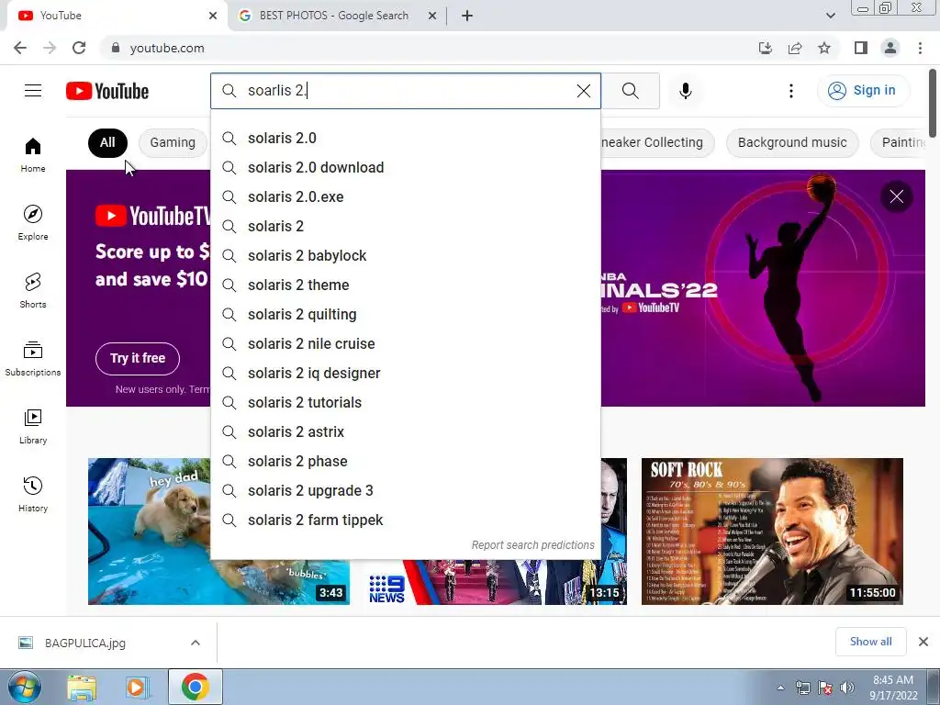This screenshot has height=705, width=940.
Task: Adjust volume via the speaker tray icon
Action: pyautogui.click(x=847, y=688)
